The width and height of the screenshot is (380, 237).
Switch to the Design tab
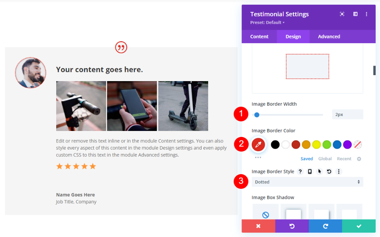point(293,36)
